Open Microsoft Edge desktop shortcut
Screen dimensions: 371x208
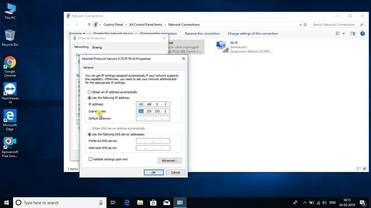(x=10, y=120)
